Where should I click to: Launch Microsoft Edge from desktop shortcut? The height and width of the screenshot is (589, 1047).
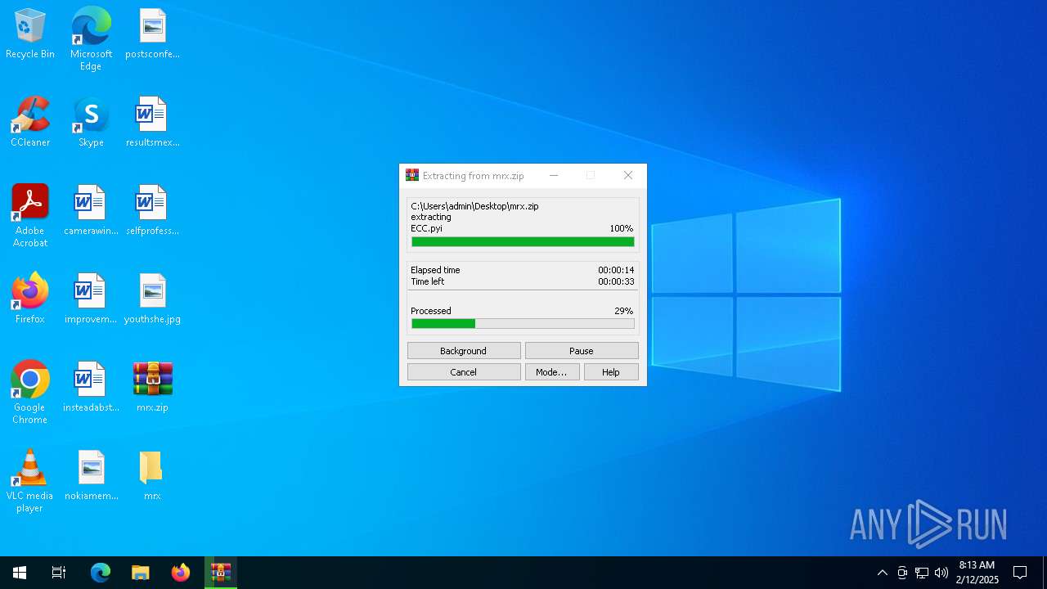91,38
